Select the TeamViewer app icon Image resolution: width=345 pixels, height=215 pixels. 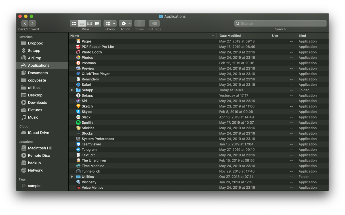pyautogui.click(x=78, y=144)
